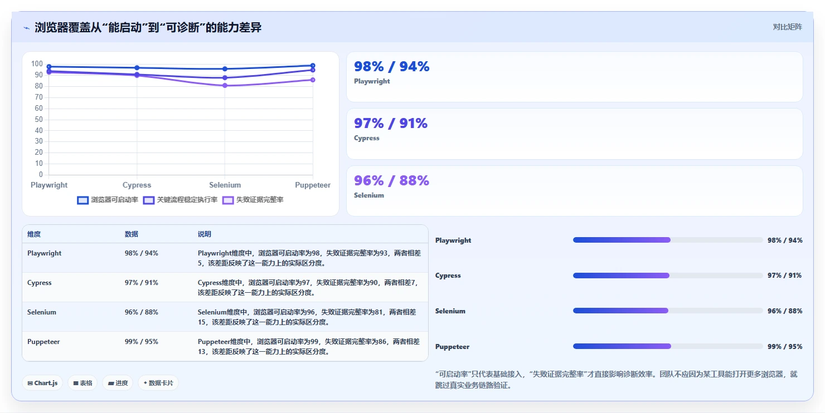Click the 说明 column header
The width and height of the screenshot is (825, 413).
coord(205,234)
